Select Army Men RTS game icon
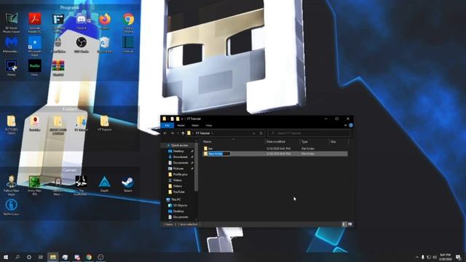The image size is (466, 262). [x=34, y=186]
